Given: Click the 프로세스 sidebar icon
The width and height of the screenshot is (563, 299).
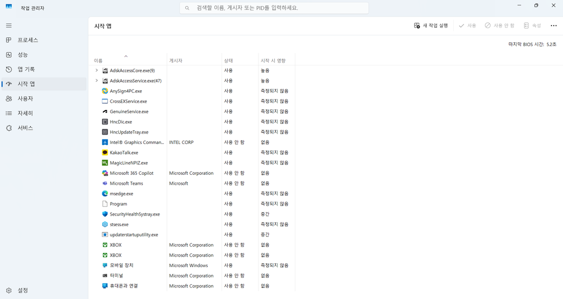Looking at the screenshot, I should point(9,40).
